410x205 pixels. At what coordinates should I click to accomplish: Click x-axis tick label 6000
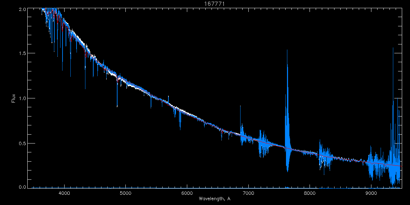pyautogui.click(x=187, y=193)
